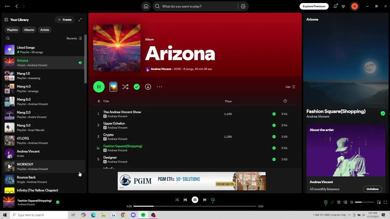Image resolution: width=390 pixels, height=219 pixels.
Task: Mute the Spotify volume speaker icon
Action: click(352, 202)
